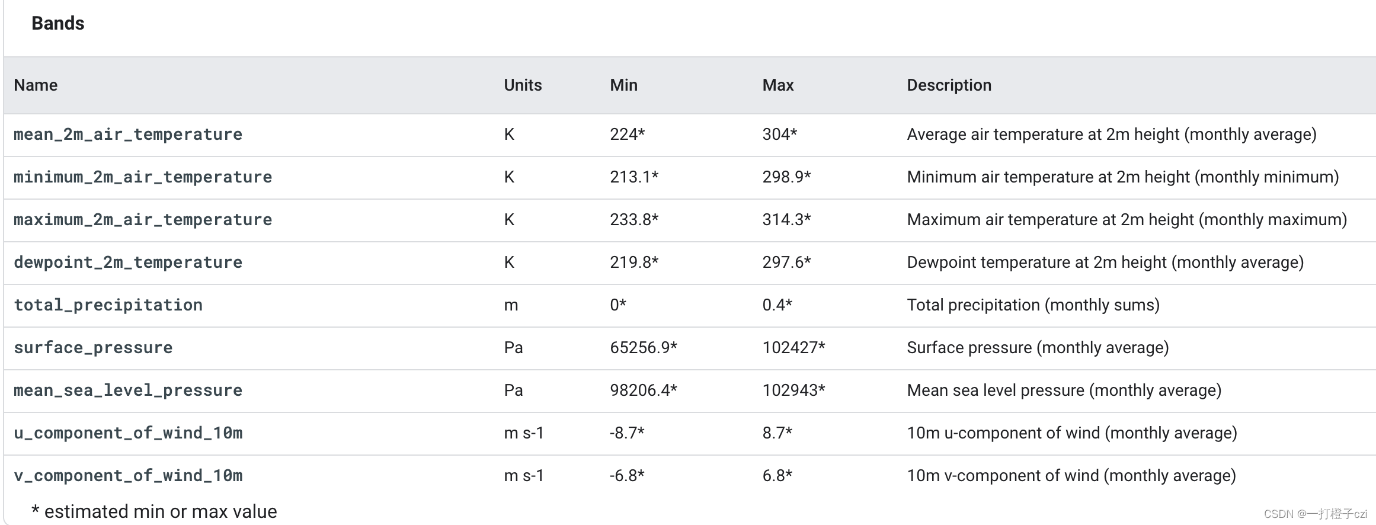Click units K in maximum_2m_air_temperature row

509,220
